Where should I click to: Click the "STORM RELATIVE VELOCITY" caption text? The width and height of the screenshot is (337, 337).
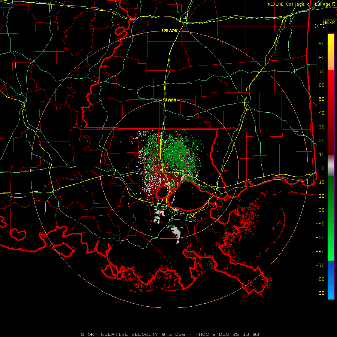coord(119,334)
